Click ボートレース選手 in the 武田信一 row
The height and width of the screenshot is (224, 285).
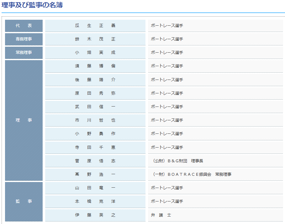tap(167, 107)
